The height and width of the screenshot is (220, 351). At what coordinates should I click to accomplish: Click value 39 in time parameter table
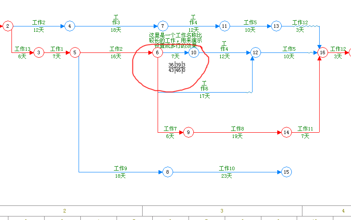pyautogui.click(x=178, y=65)
